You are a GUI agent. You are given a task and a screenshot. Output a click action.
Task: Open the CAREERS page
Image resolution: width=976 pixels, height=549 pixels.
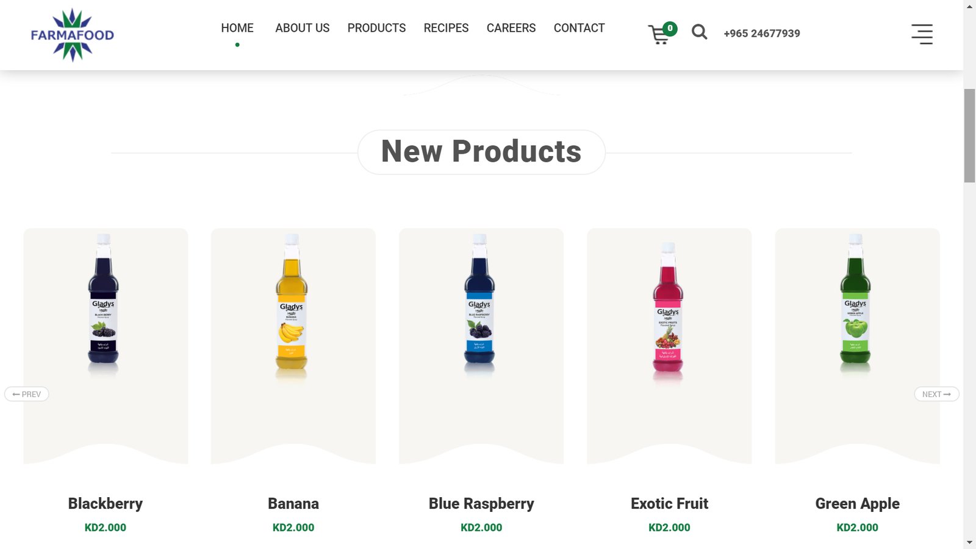[x=511, y=28]
